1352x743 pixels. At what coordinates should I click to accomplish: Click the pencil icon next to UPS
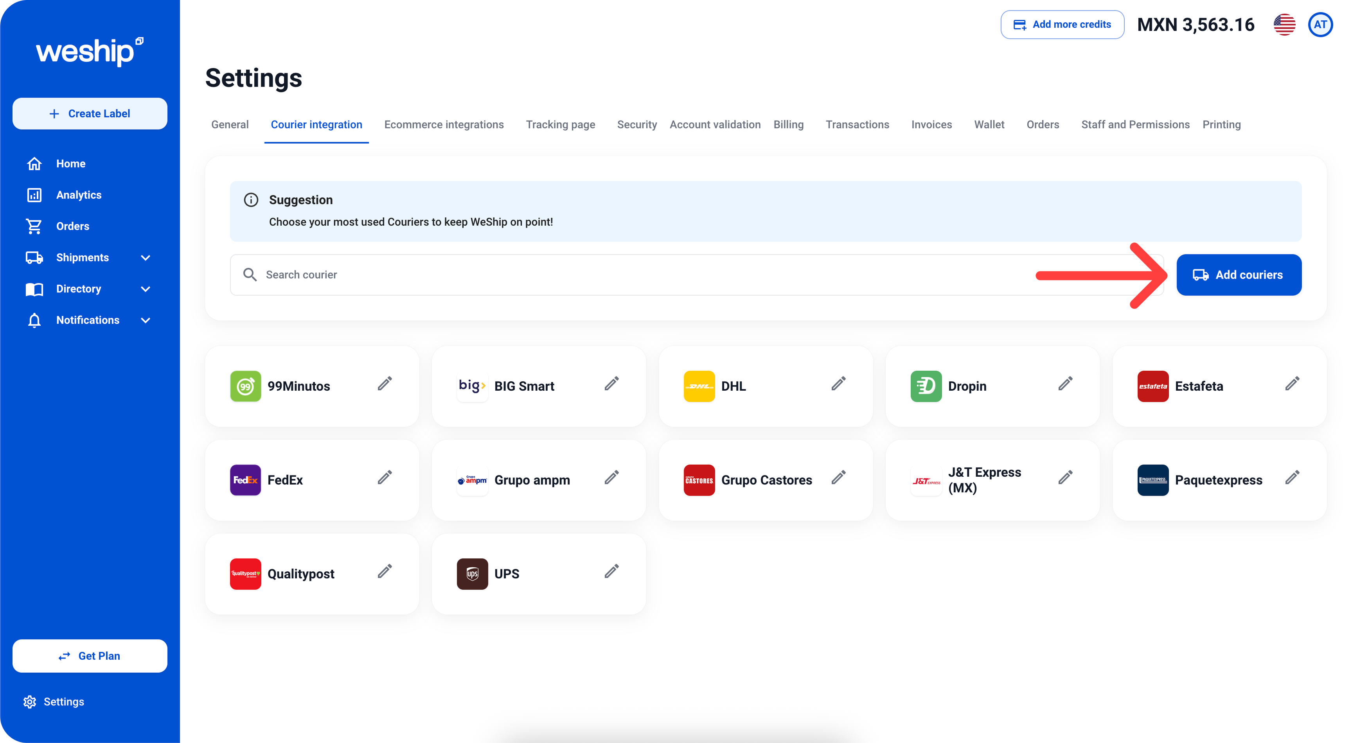[x=611, y=571]
